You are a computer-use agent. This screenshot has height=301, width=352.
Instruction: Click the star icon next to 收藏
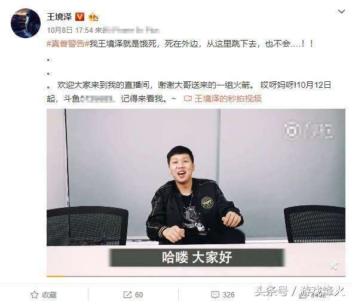pos(34,294)
